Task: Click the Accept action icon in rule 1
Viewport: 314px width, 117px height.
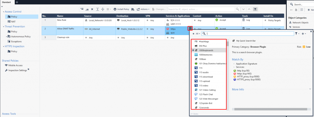Action: point(216,20)
